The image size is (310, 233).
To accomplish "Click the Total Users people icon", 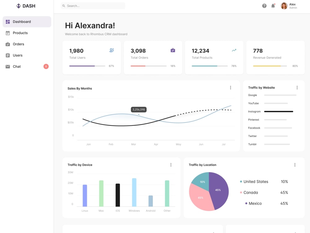I will (112, 50).
